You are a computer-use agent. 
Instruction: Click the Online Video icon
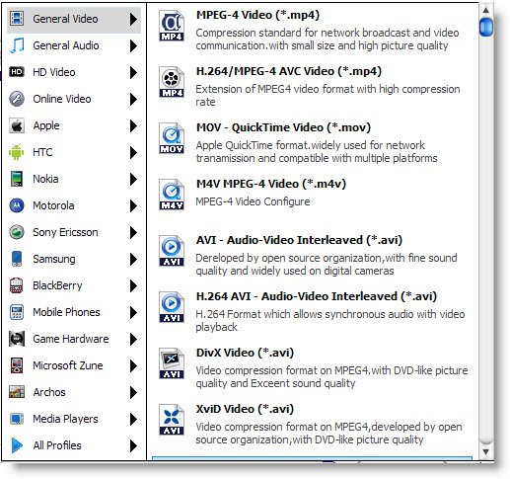tap(17, 99)
